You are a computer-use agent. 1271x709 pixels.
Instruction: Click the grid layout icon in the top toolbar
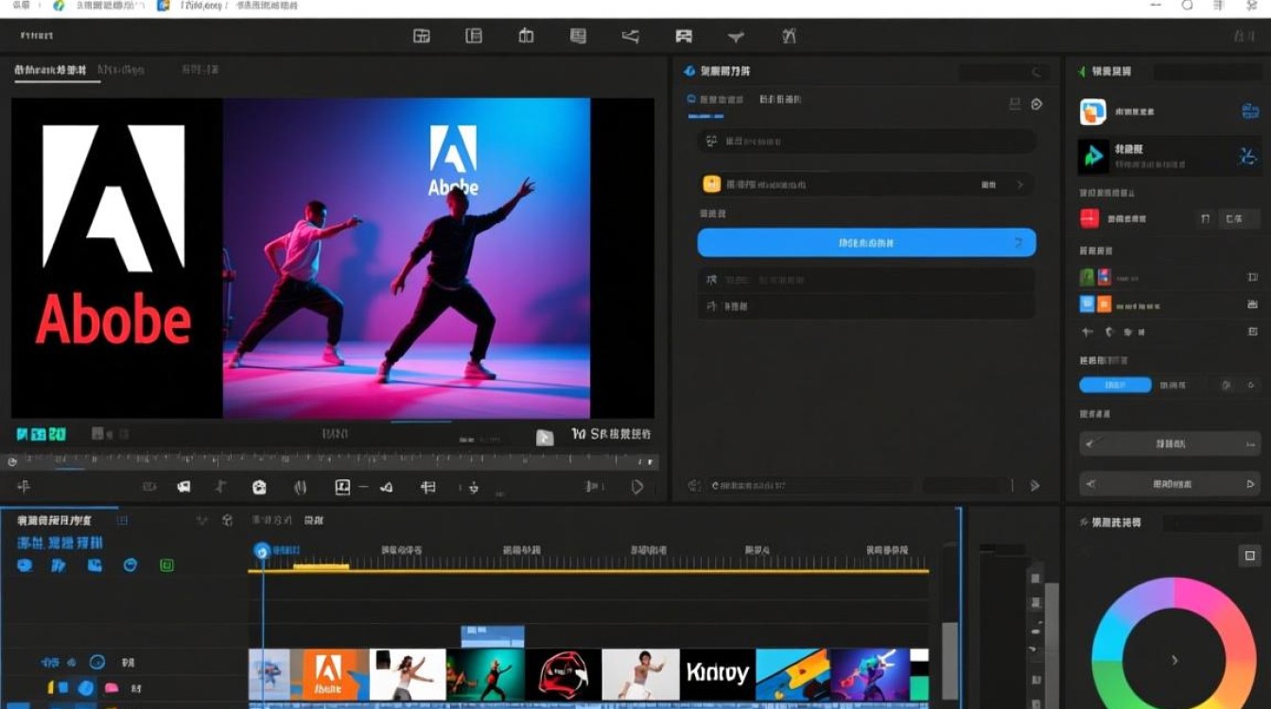(x=422, y=36)
